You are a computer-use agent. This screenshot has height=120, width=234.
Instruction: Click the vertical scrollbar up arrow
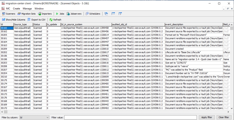click(232, 25)
